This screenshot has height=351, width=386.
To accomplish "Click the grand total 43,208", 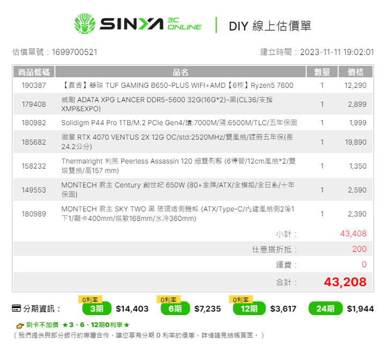I will tap(345, 282).
